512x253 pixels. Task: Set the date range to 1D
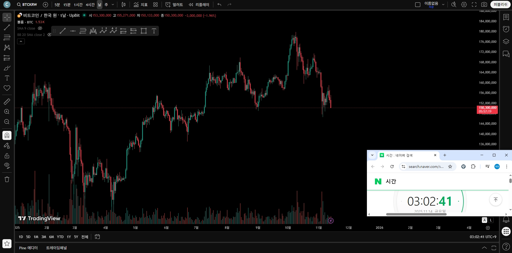pos(21,237)
